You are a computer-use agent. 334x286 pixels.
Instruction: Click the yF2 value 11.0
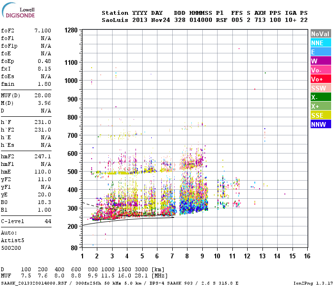click(x=44, y=179)
